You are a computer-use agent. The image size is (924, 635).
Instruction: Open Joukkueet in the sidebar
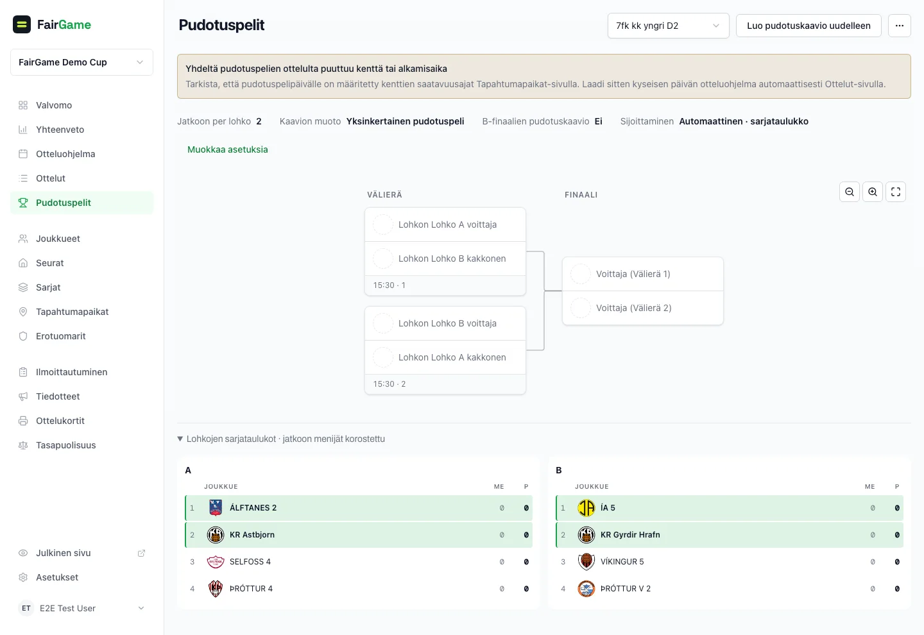81,239
